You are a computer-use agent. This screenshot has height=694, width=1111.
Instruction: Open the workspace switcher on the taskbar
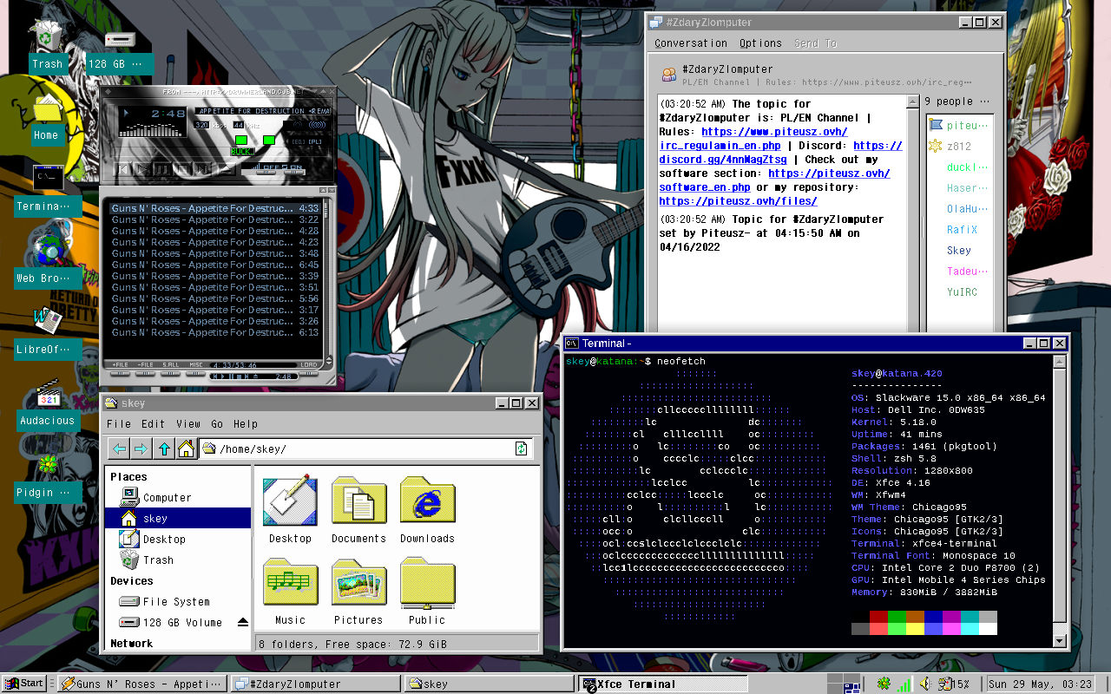[843, 684]
